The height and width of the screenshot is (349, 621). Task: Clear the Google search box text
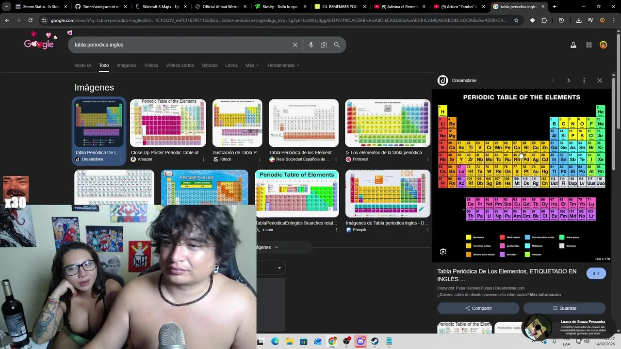point(295,45)
